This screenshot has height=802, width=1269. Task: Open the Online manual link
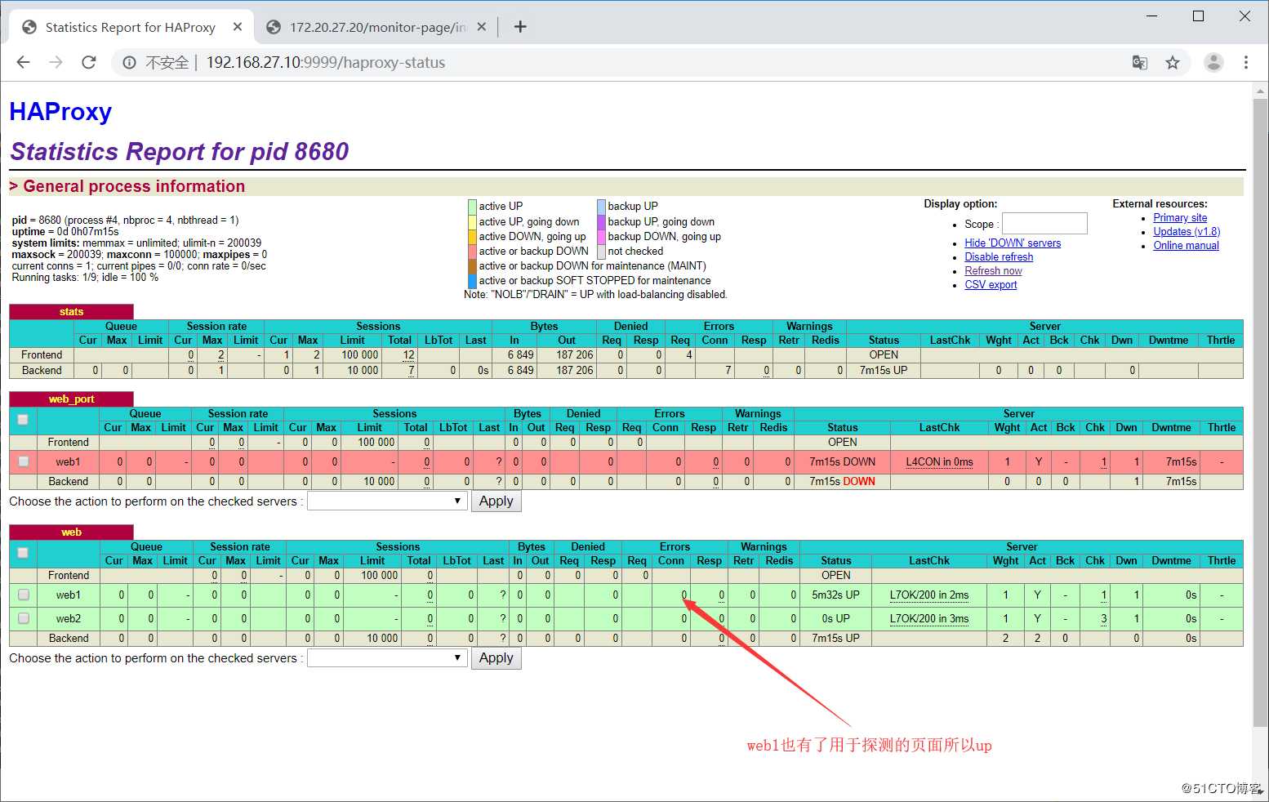(1186, 245)
